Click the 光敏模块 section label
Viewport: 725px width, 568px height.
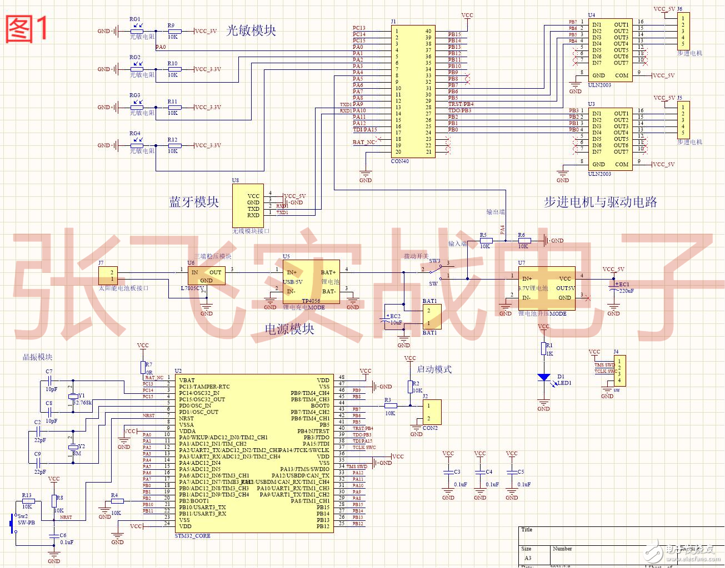click(251, 31)
